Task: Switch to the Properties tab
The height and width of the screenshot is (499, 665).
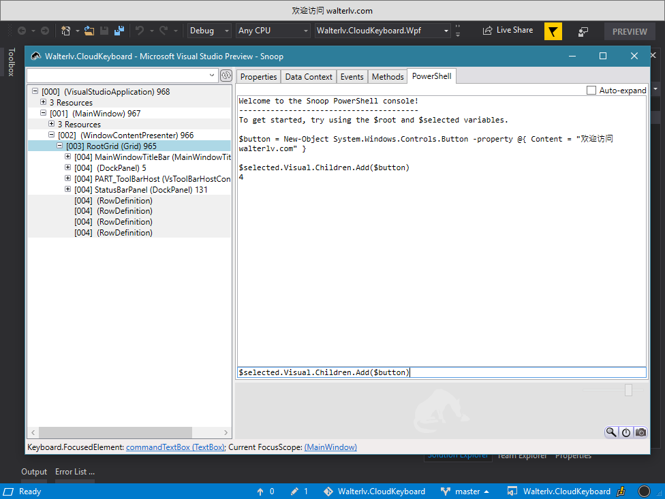Action: click(x=258, y=77)
